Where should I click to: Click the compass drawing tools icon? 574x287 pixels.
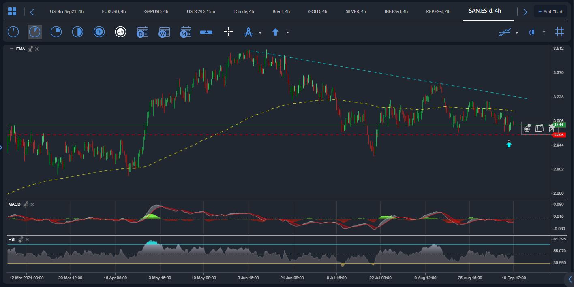(248, 32)
